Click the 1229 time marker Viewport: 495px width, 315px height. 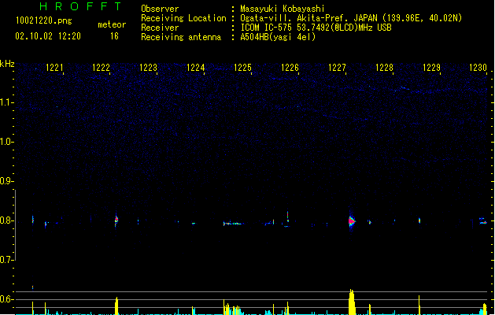[431, 68]
